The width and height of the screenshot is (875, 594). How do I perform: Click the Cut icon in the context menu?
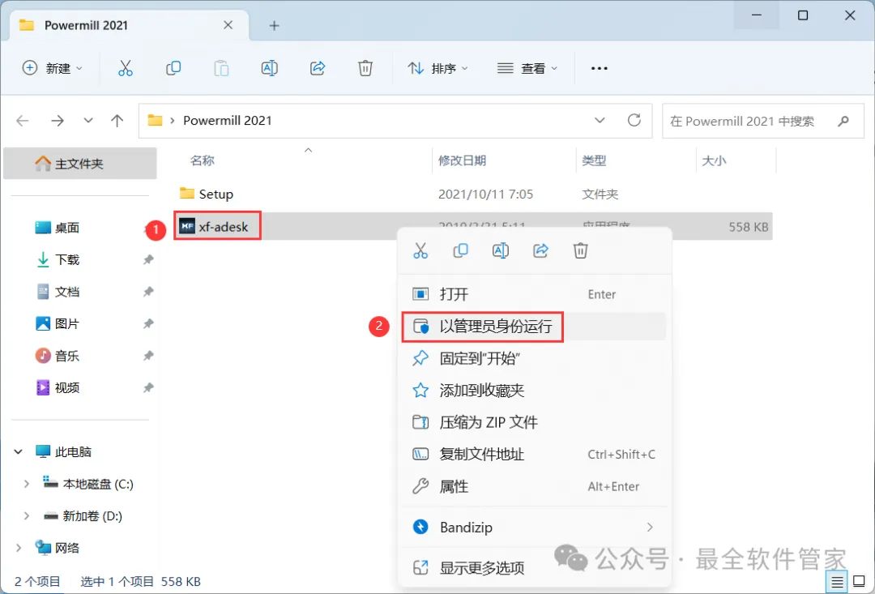click(x=420, y=250)
